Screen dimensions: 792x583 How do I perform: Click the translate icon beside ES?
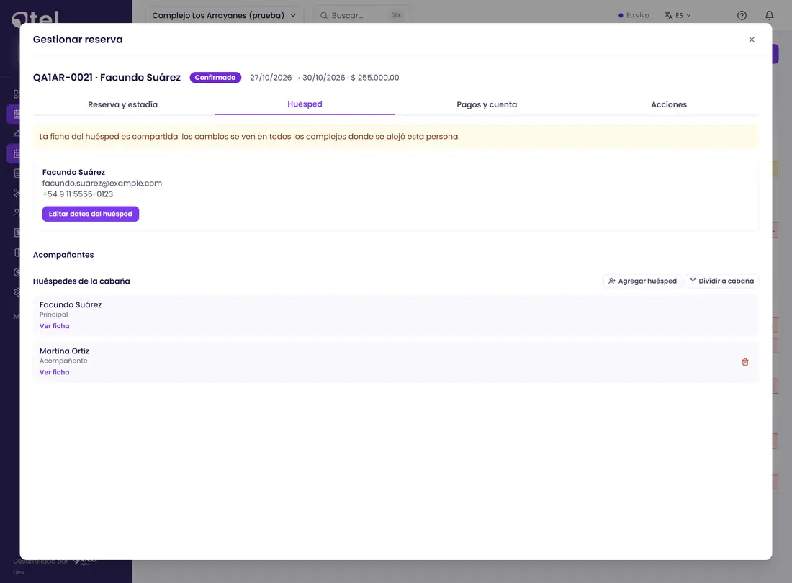point(669,16)
